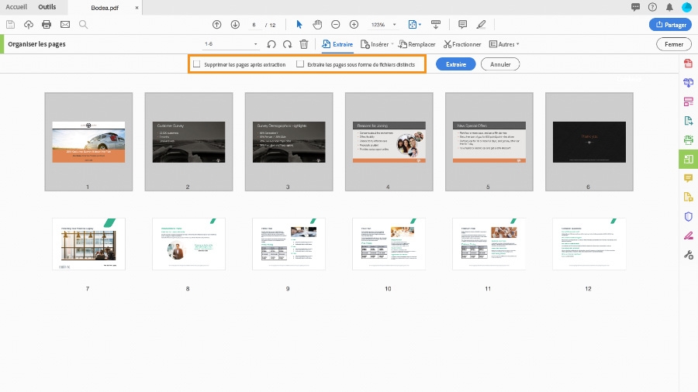Screen dimensions: 698x392
Task: Select page 12 thumbnail
Action: (589, 244)
